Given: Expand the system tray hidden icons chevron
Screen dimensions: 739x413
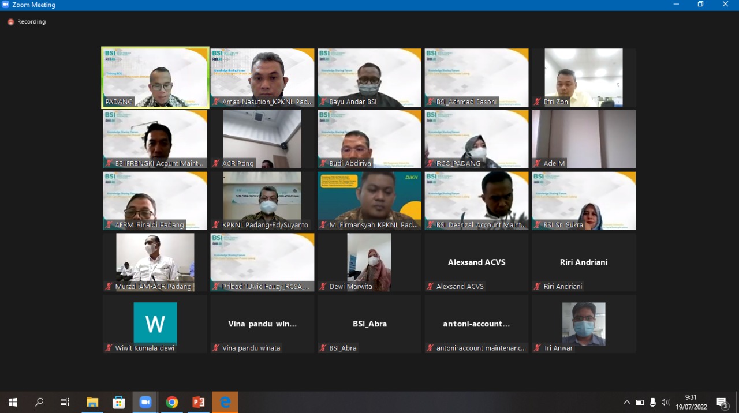Looking at the screenshot, I should 627,402.
